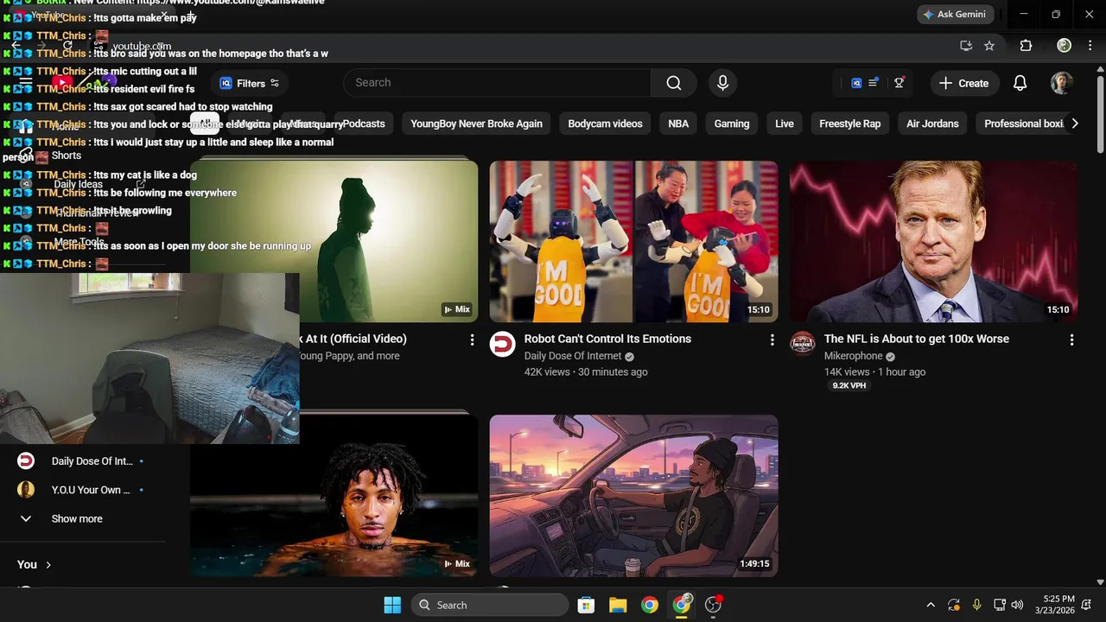Select the Bodycam videos chip
The width and height of the screenshot is (1106, 622).
[605, 124]
